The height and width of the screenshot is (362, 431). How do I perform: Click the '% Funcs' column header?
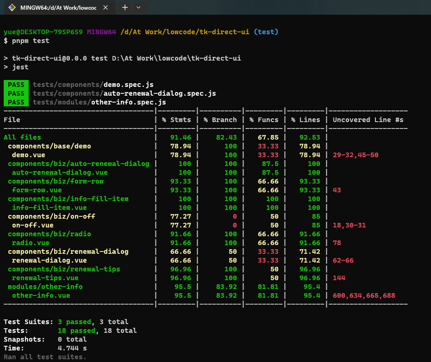[264, 120]
